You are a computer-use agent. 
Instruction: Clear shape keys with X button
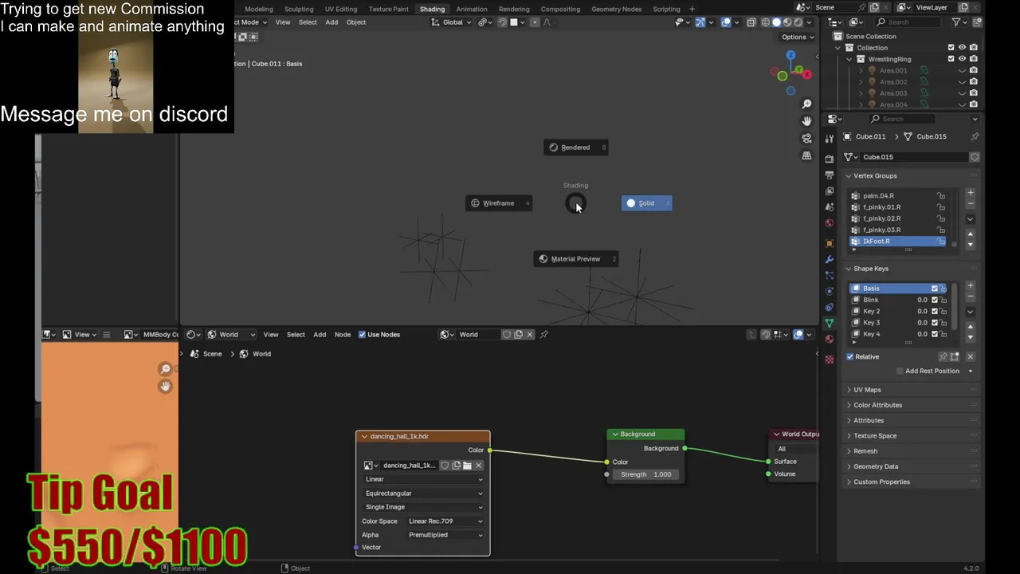[x=970, y=356]
